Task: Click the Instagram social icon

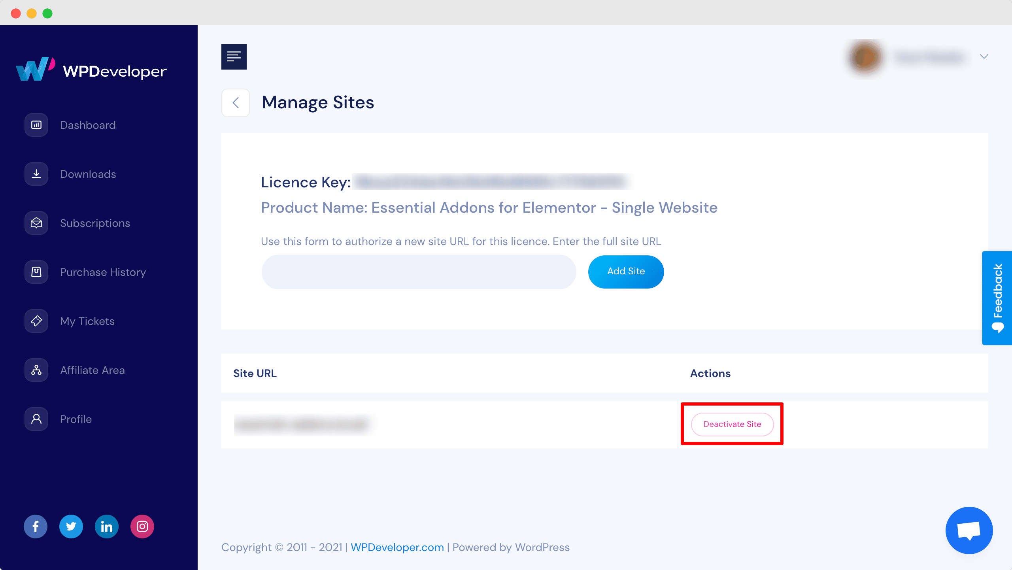Action: (x=142, y=526)
